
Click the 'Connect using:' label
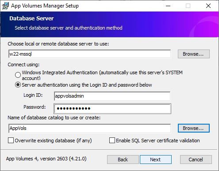pyautogui.click(x=23, y=65)
